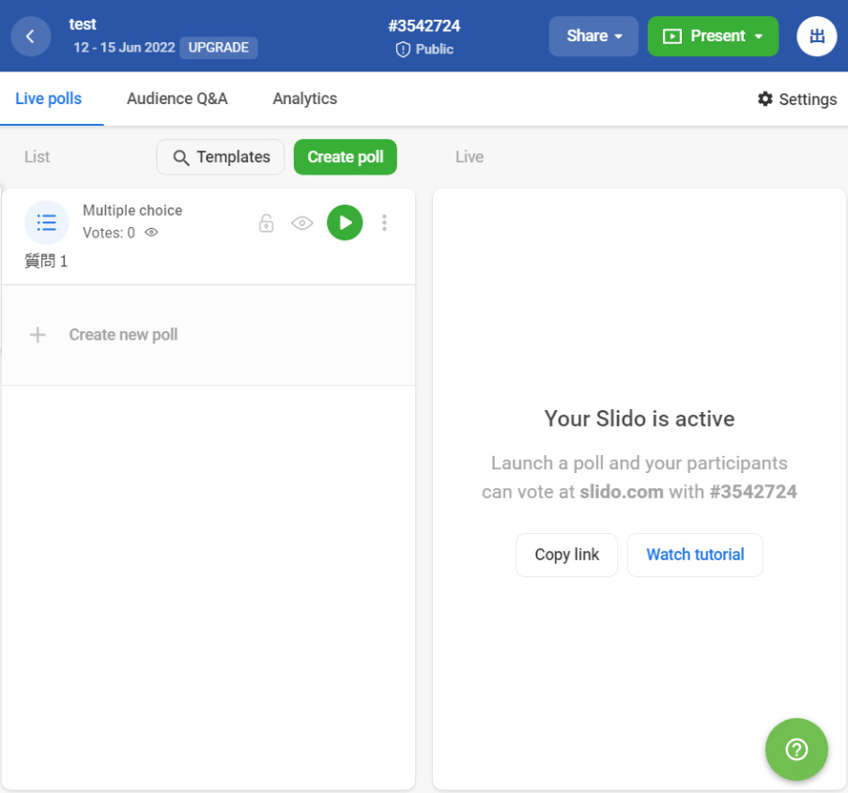
Task: Toggle poll results visibility eye icon
Action: click(x=301, y=222)
